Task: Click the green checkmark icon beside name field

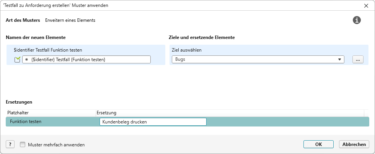Action: tap(17, 60)
